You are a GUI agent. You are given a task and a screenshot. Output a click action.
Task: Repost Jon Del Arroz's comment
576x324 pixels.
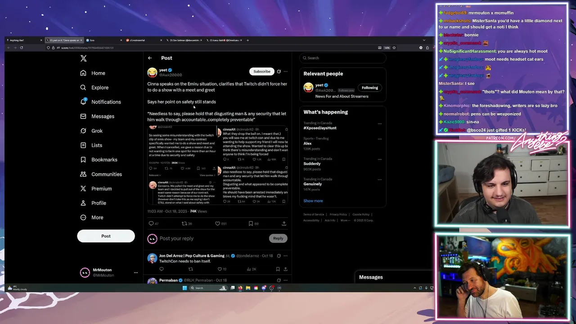190,269
